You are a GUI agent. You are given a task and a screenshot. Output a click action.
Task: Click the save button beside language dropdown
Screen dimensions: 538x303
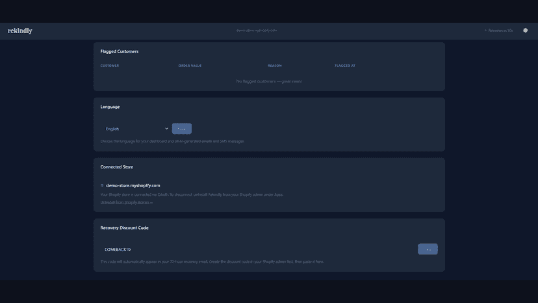pos(181,129)
